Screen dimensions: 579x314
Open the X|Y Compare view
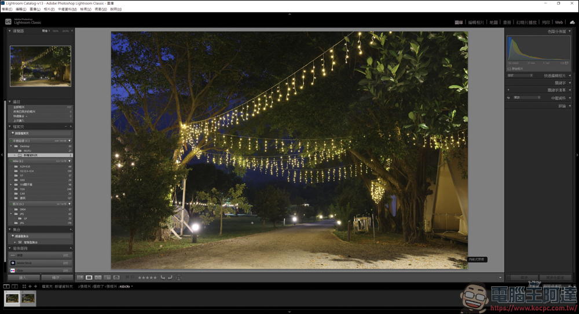coord(98,278)
